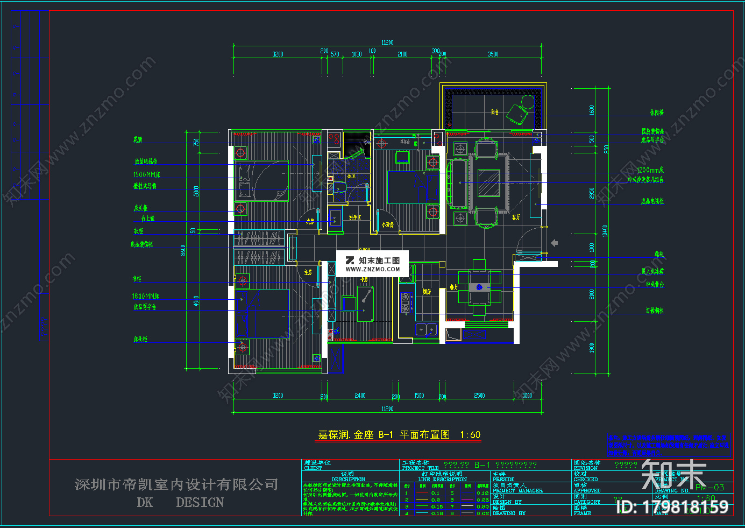Select the 摆放装饰品 annotation label

(x=652, y=131)
